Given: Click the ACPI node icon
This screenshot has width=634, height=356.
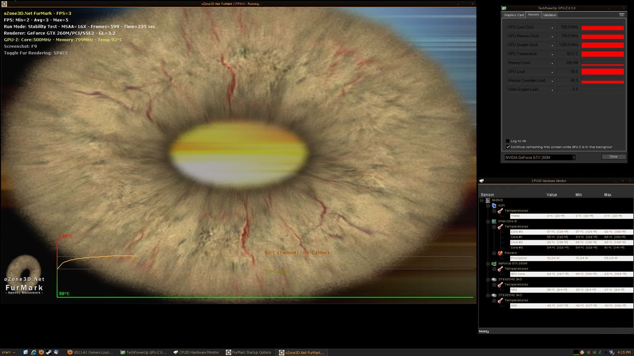Looking at the screenshot, I should 494,205.
